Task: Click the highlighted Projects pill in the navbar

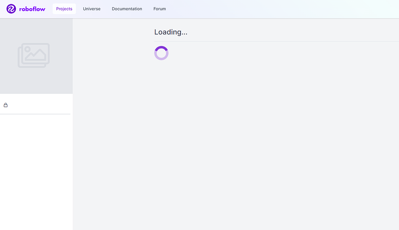Action: 64,9
